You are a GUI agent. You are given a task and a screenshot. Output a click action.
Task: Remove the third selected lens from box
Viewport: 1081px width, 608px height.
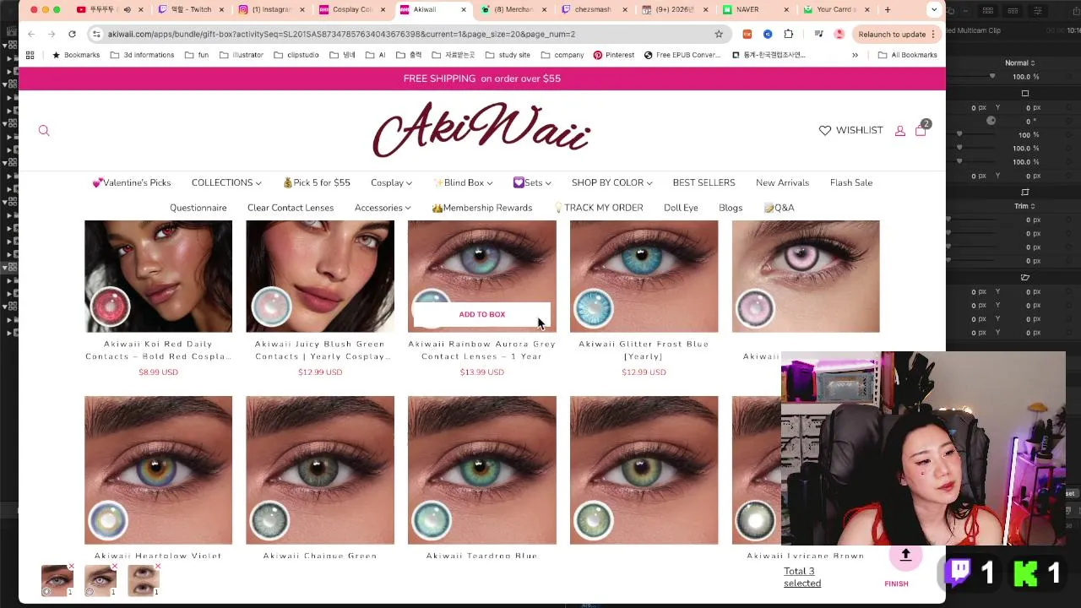pyautogui.click(x=160, y=566)
